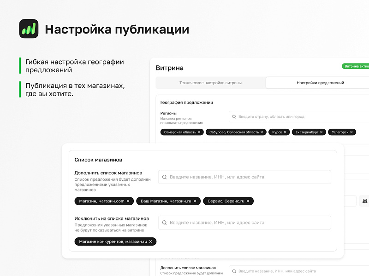
Task: Remove the Самарская область region tag
Action: pyautogui.click(x=199, y=132)
